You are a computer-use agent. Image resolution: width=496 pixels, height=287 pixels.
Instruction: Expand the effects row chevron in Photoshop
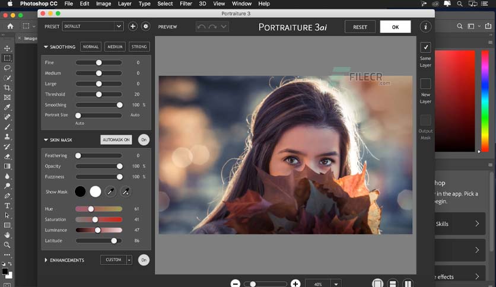coord(477,276)
